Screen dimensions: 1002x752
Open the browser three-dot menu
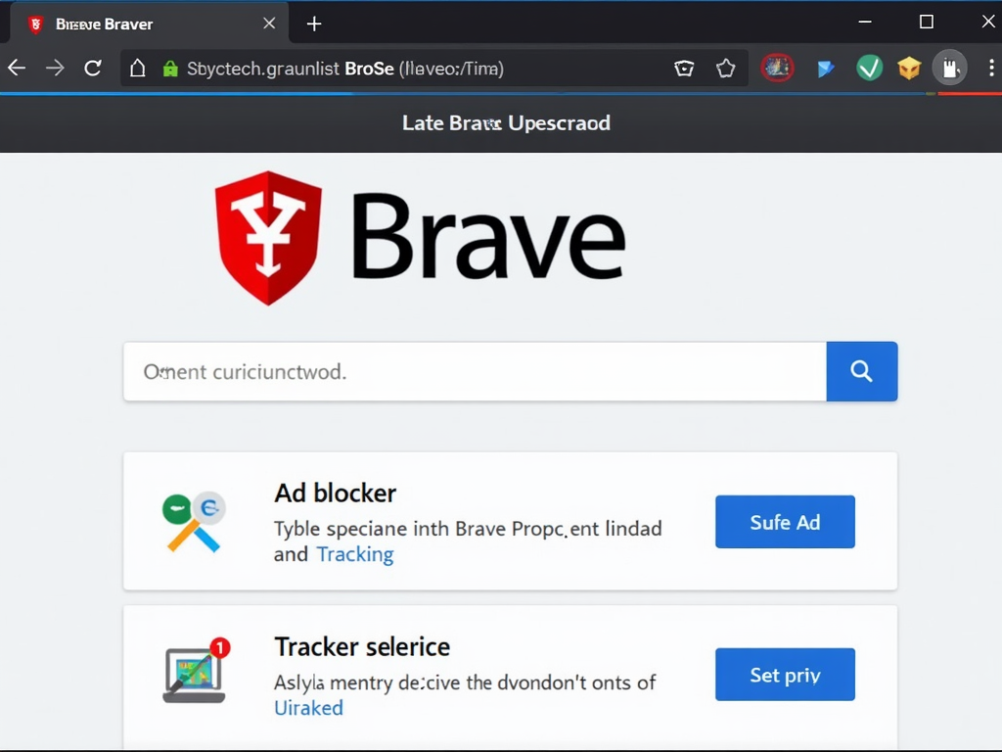[x=990, y=68]
